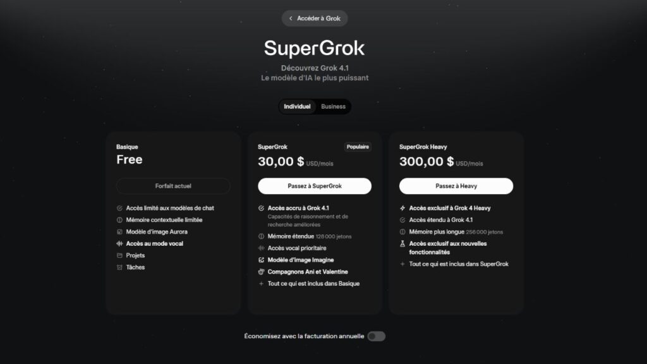
Task: Click the icon next to Modèle d'image Imagine
Action: tap(261, 259)
